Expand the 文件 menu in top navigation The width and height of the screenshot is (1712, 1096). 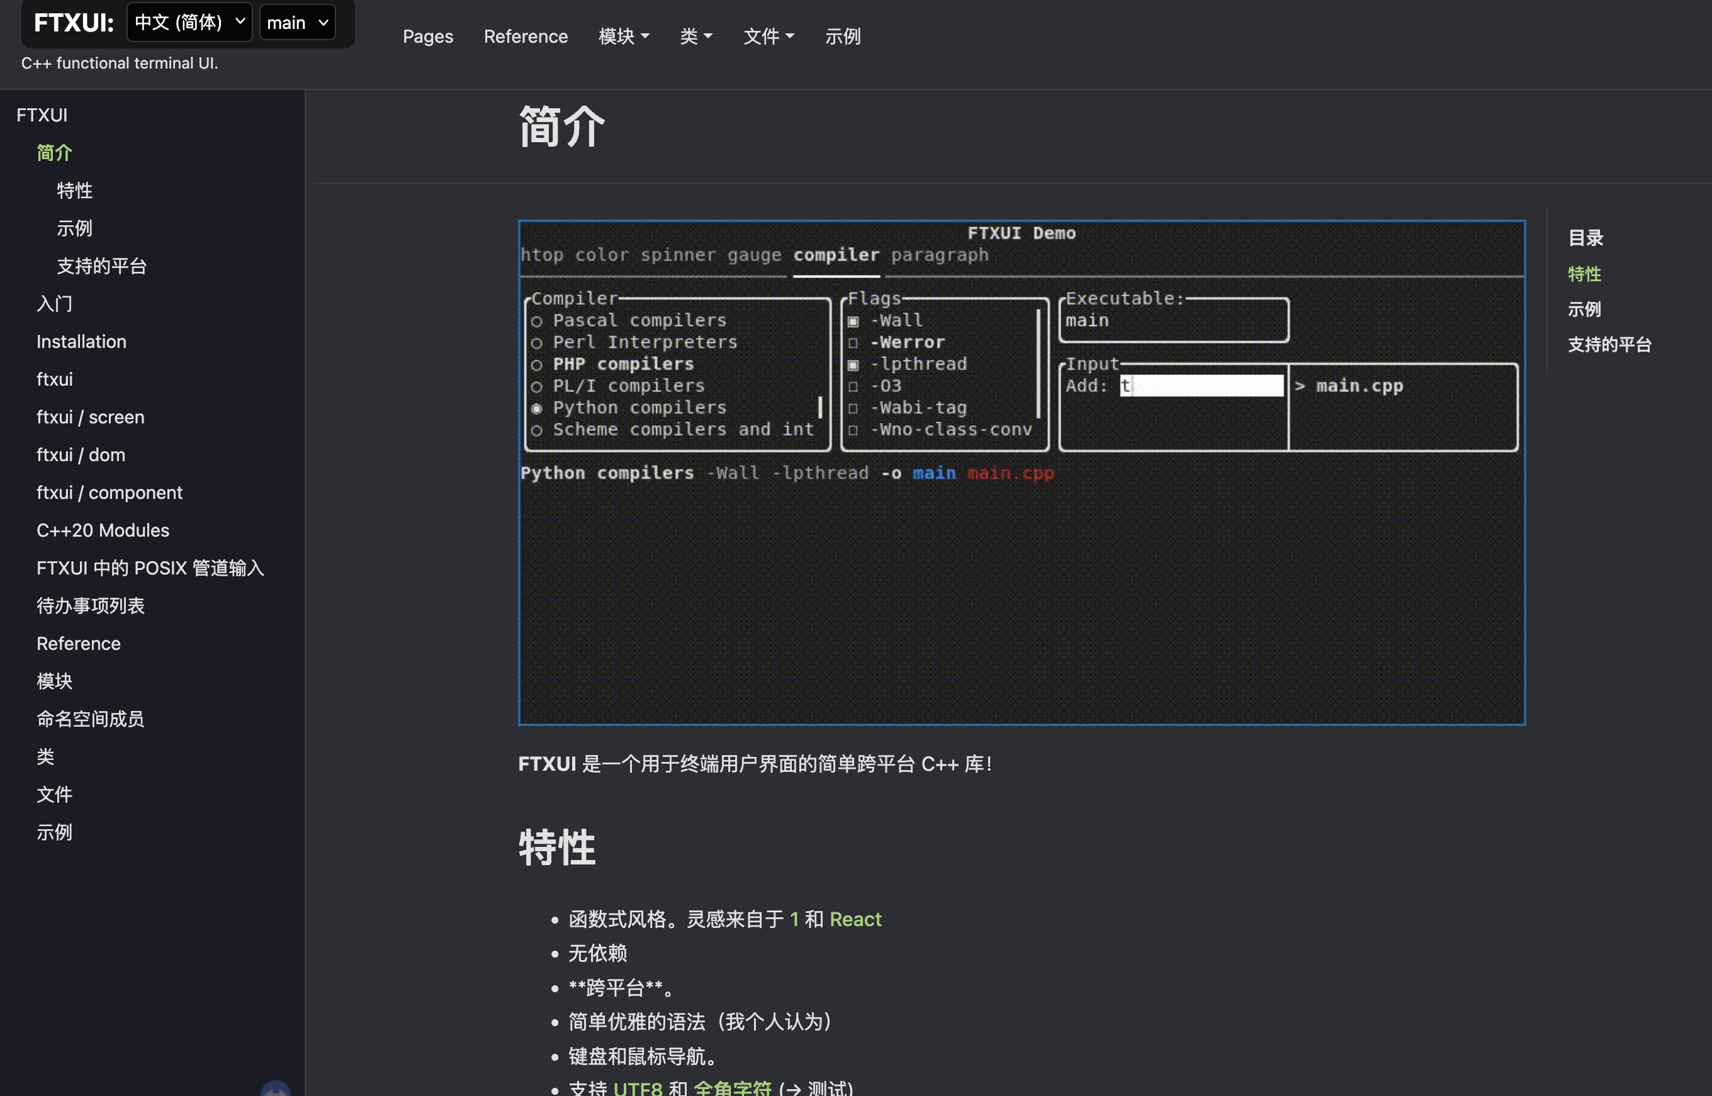768,36
